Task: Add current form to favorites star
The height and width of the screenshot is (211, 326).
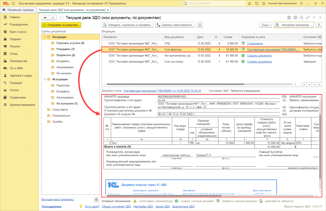Action: point(60,18)
